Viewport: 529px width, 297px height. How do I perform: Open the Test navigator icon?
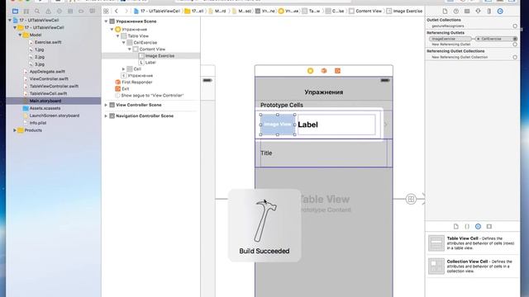pos(59,11)
